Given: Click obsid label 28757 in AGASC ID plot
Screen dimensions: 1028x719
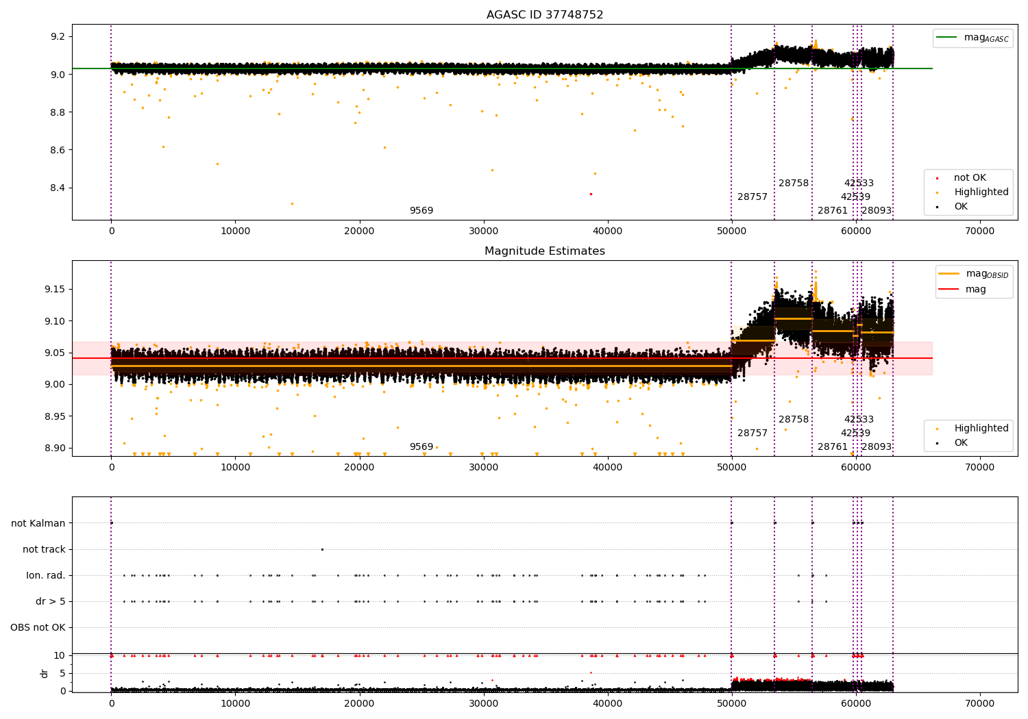Looking at the screenshot, I should [752, 197].
